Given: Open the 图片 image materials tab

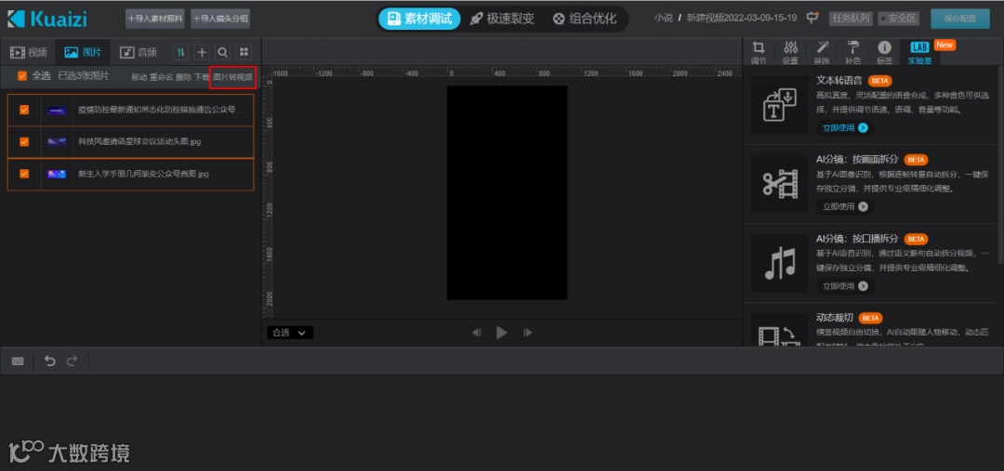Looking at the screenshot, I should [x=83, y=52].
